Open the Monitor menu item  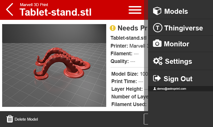pyautogui.click(x=181, y=44)
